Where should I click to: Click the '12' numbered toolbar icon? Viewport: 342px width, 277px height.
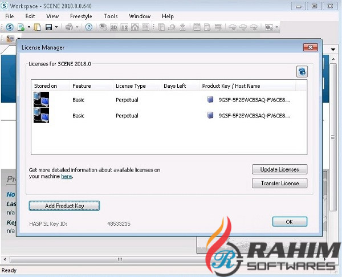pyautogui.click(x=124, y=27)
